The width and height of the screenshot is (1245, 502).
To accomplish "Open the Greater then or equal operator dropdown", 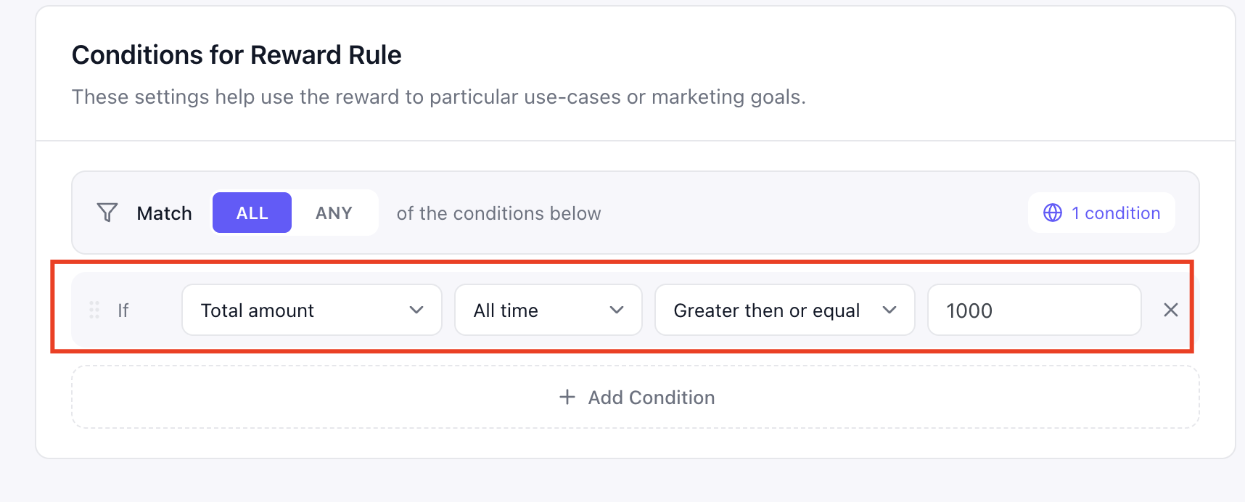I will (x=785, y=310).
